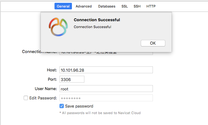Click the masked password input field
The image size is (208, 125).
point(106,98)
